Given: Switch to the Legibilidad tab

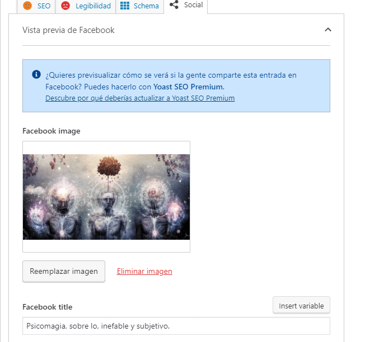Looking at the screenshot, I should pyautogui.click(x=86, y=6).
